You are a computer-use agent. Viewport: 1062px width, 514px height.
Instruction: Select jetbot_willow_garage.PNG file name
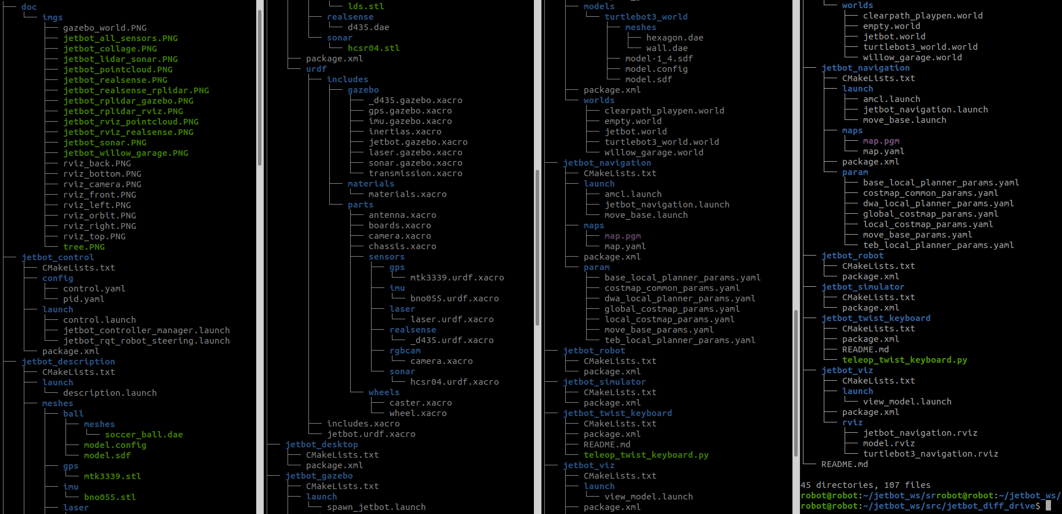pos(126,153)
